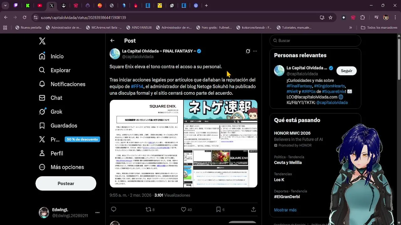Click the Grok explain icon on the post

[x=248, y=51]
